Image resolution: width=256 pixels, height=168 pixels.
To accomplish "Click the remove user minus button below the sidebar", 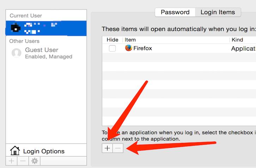I will pyautogui.click(x=23, y=161).
